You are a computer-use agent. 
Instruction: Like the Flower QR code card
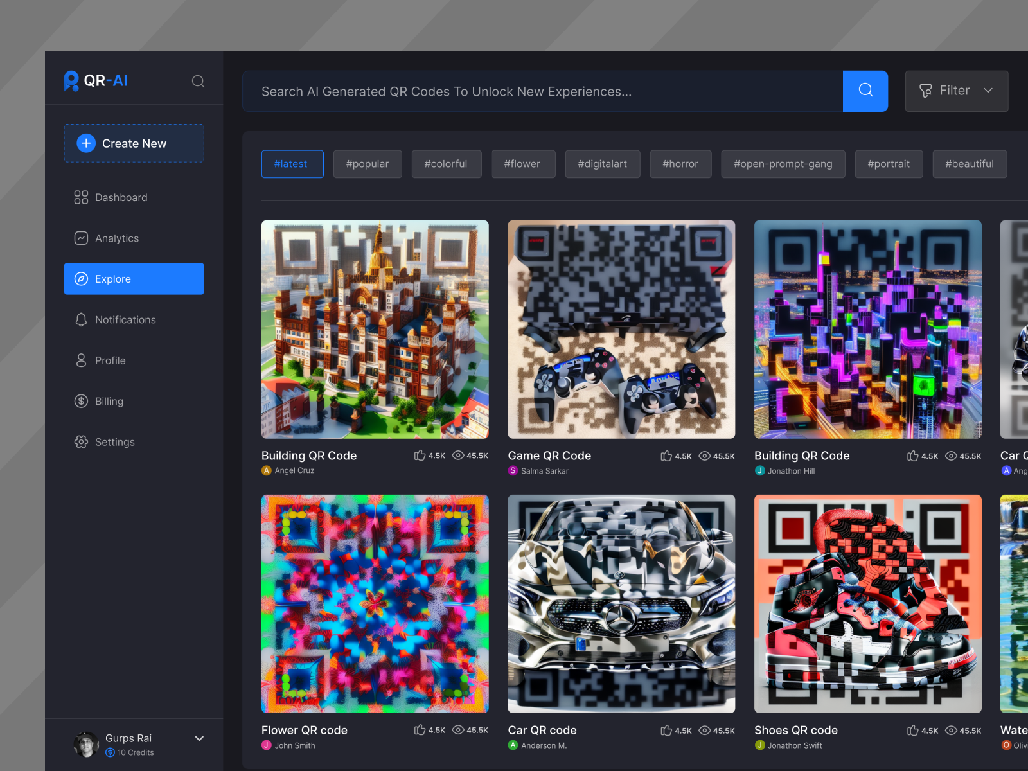(420, 731)
